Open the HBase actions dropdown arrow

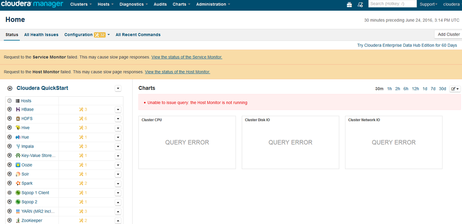coord(118,109)
